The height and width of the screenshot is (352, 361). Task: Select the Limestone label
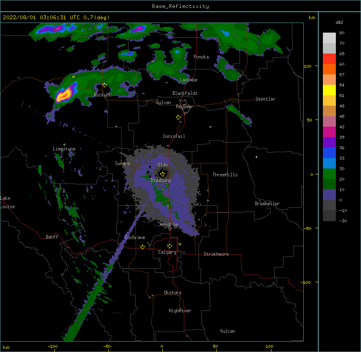coord(64,149)
